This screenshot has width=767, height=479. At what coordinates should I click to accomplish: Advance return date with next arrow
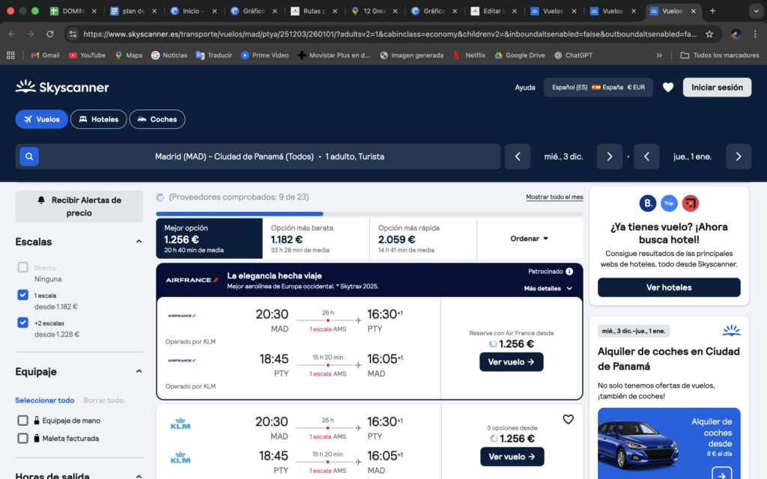coord(739,156)
